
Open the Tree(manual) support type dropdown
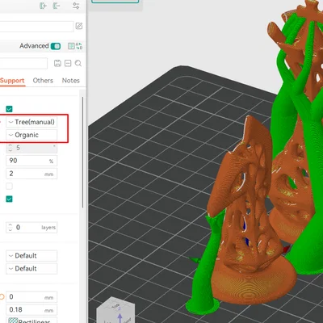31,122
